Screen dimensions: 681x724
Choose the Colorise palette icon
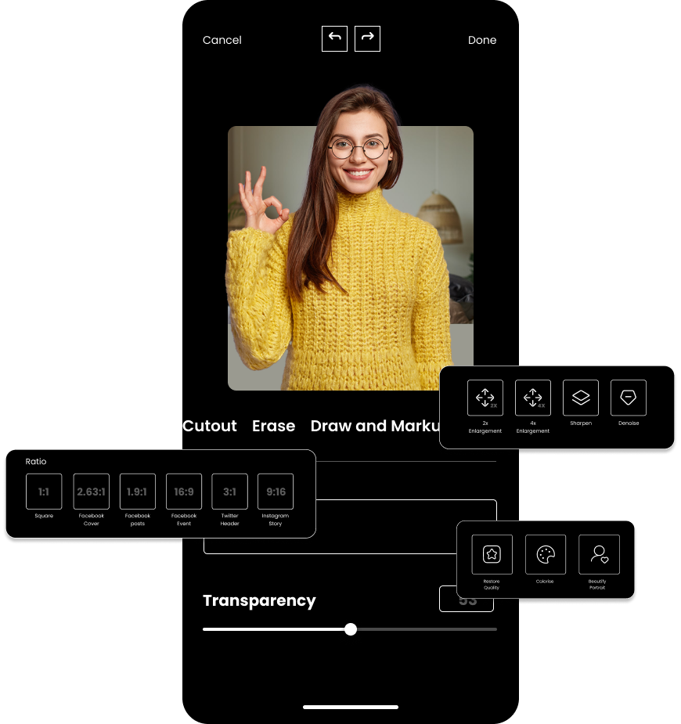point(546,555)
